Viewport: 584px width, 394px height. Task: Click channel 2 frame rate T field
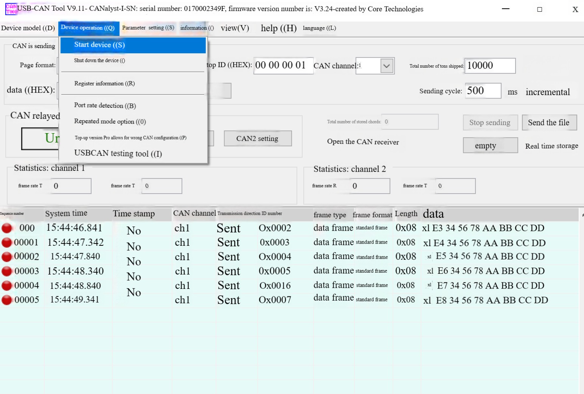[455, 186]
